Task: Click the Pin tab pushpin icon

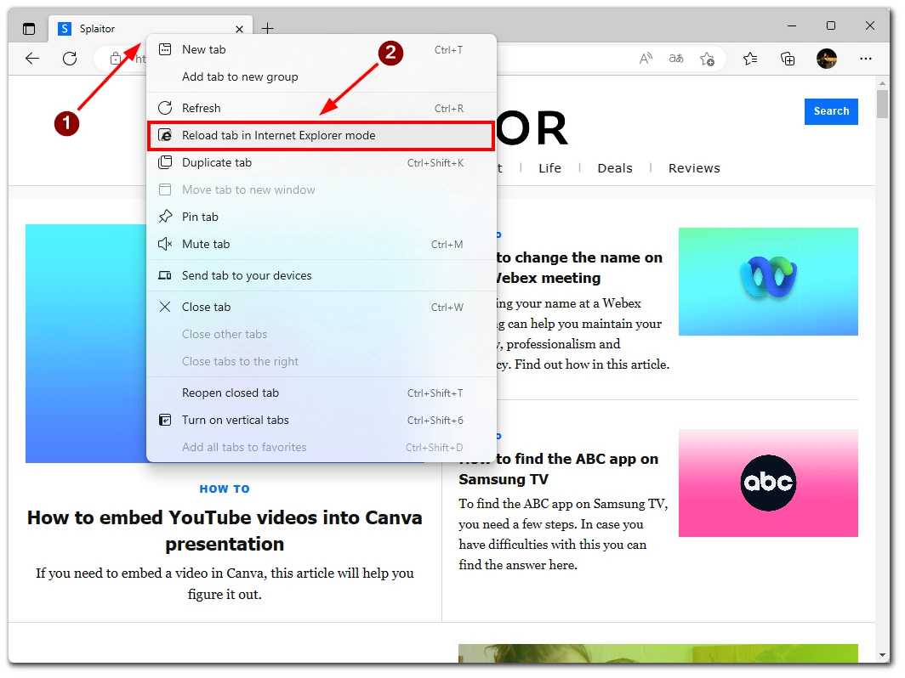Action: point(165,217)
